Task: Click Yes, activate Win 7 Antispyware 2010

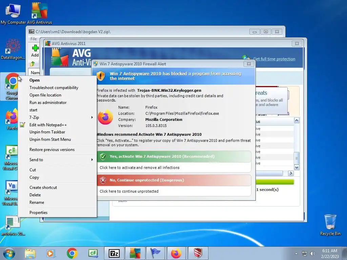Action: 174,156
